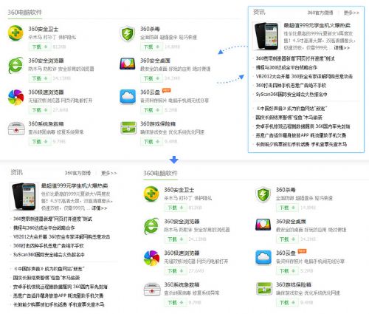Click 下载 under 360云盘 in the upper list

(x=151, y=110)
